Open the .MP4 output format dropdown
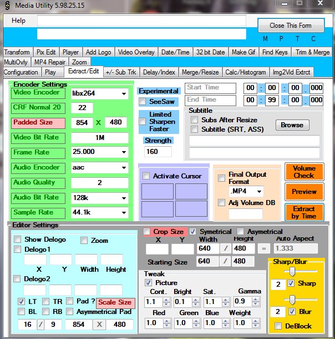335x339 pixels. pyautogui.click(x=259, y=191)
